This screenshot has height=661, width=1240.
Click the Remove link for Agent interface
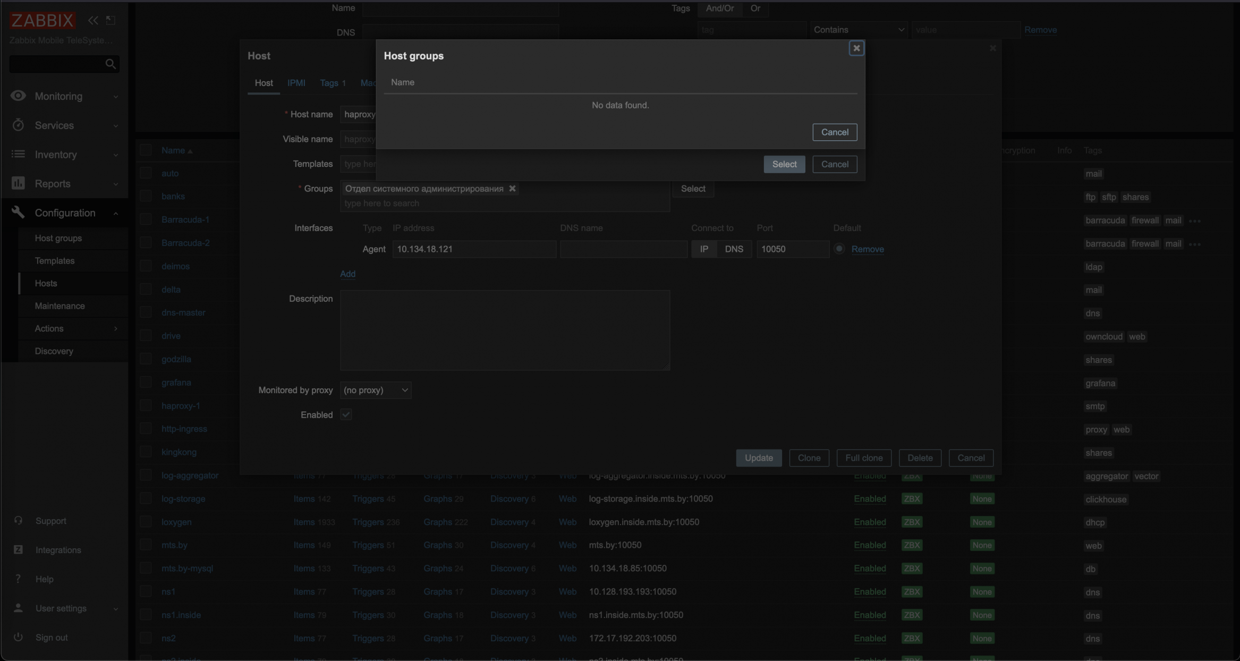[x=867, y=249]
